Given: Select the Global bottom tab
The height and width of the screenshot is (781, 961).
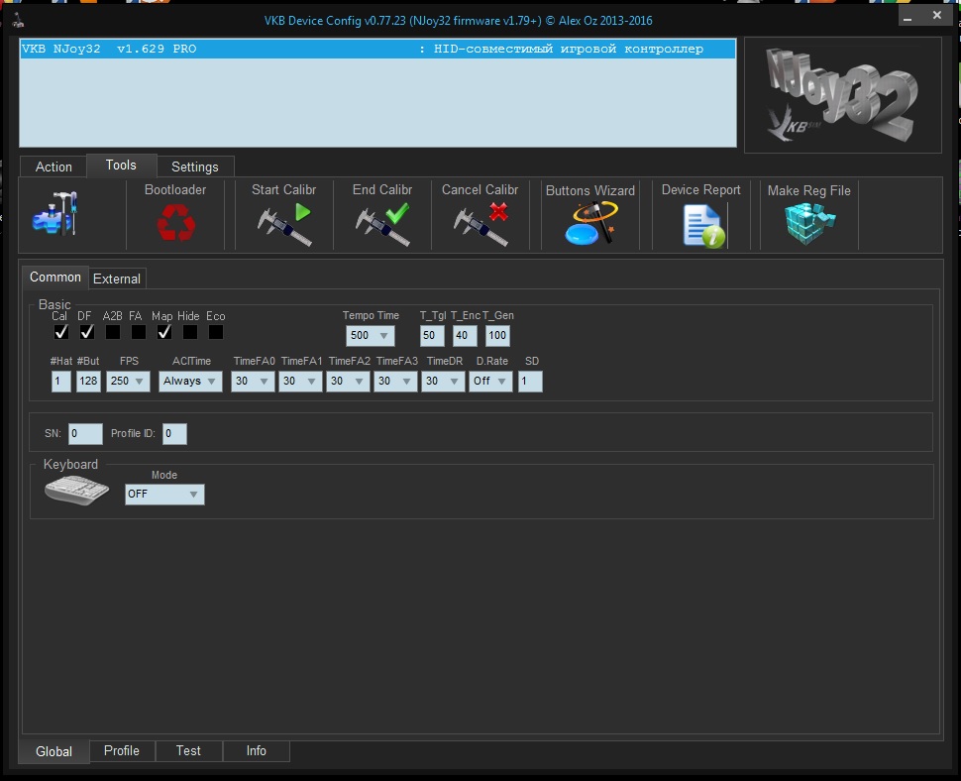Looking at the screenshot, I should pyautogui.click(x=53, y=751).
